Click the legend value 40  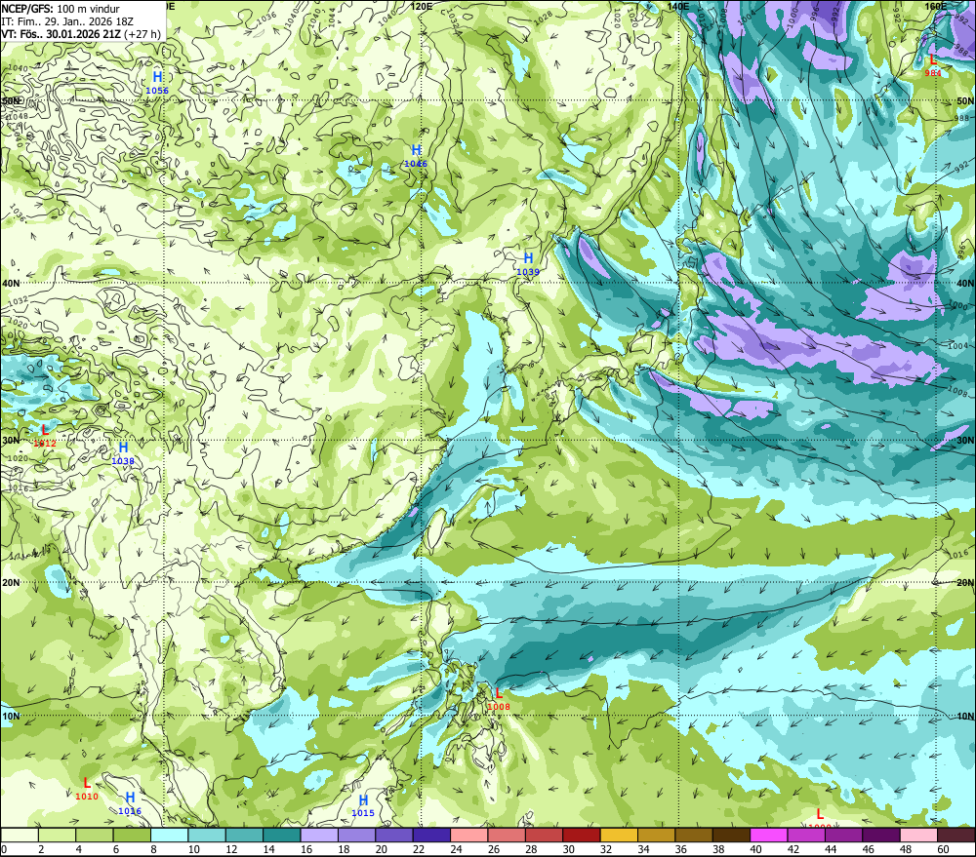[x=756, y=849]
